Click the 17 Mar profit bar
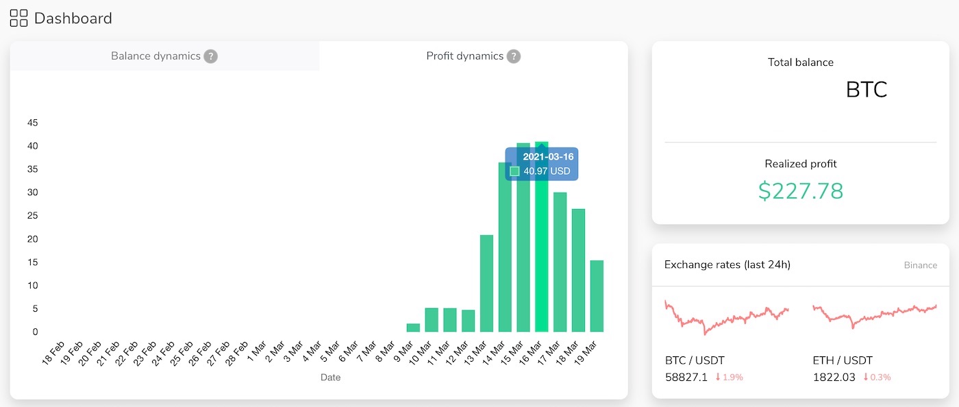The height and width of the screenshot is (407, 959). pyautogui.click(x=560, y=262)
